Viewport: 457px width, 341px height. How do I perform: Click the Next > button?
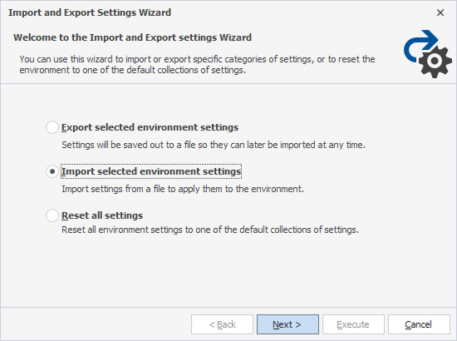click(287, 324)
